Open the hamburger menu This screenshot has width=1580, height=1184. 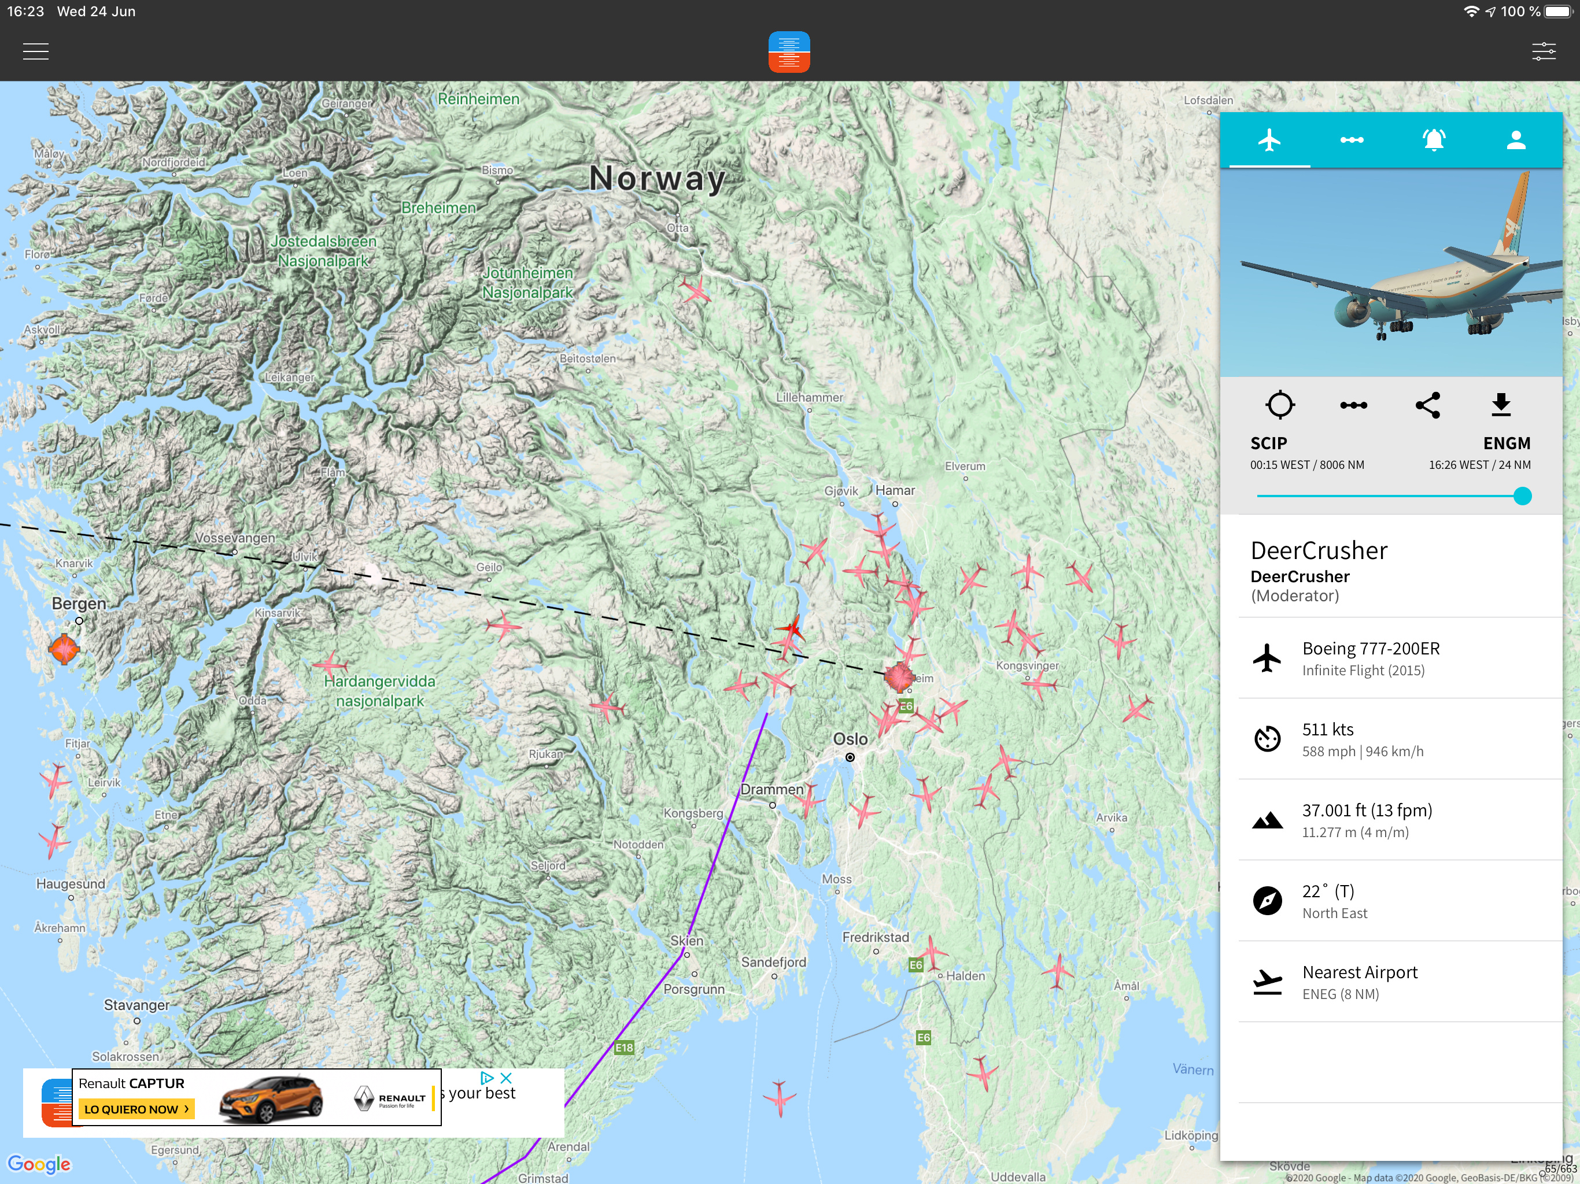[x=35, y=51]
